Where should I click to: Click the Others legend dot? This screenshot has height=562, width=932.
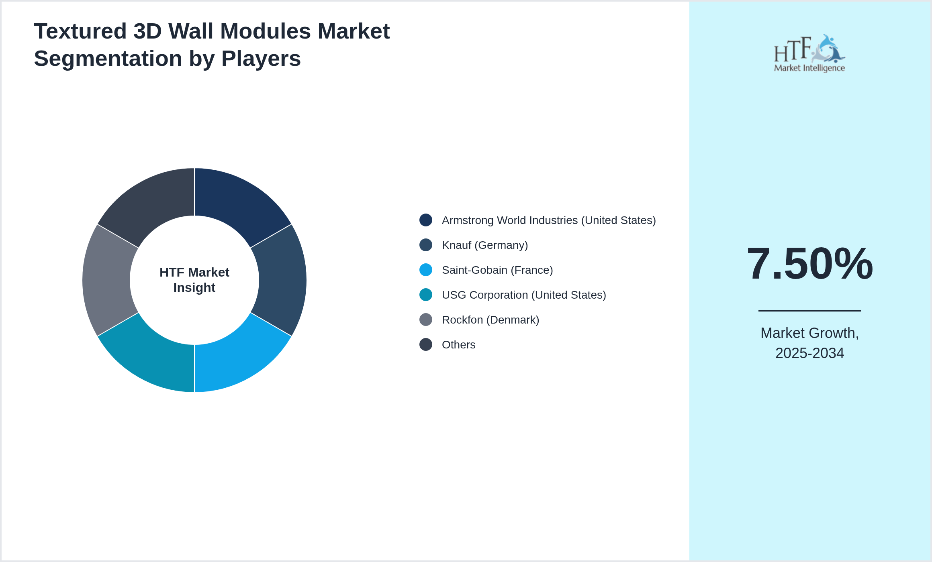426,344
